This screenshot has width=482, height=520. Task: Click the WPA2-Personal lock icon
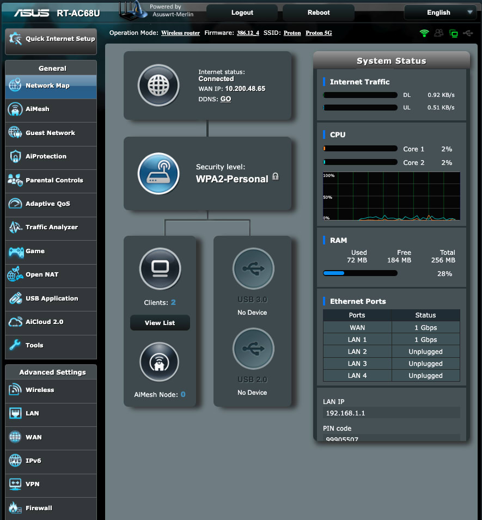point(276,176)
